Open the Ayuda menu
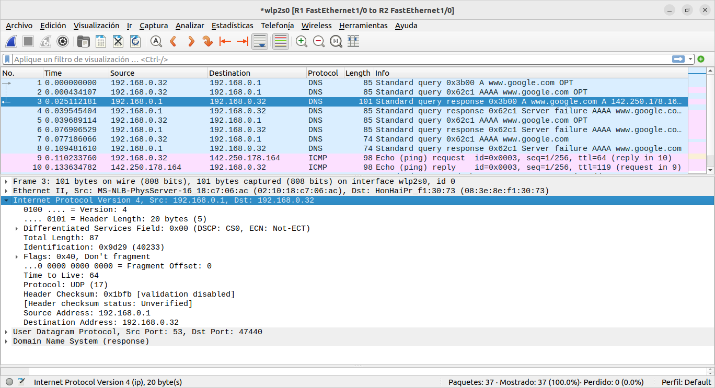This screenshot has height=388, width=715. tap(406, 26)
